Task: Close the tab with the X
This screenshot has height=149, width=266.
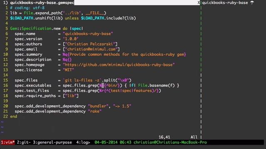Action: coord(199,3)
